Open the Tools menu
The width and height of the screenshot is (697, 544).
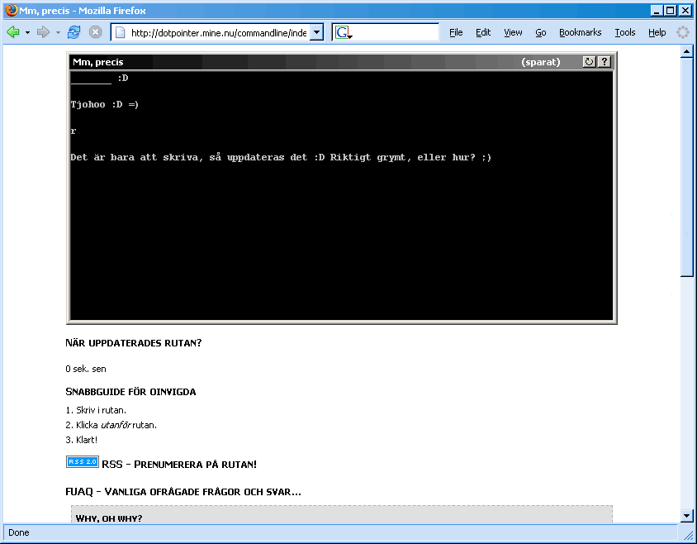tap(624, 32)
